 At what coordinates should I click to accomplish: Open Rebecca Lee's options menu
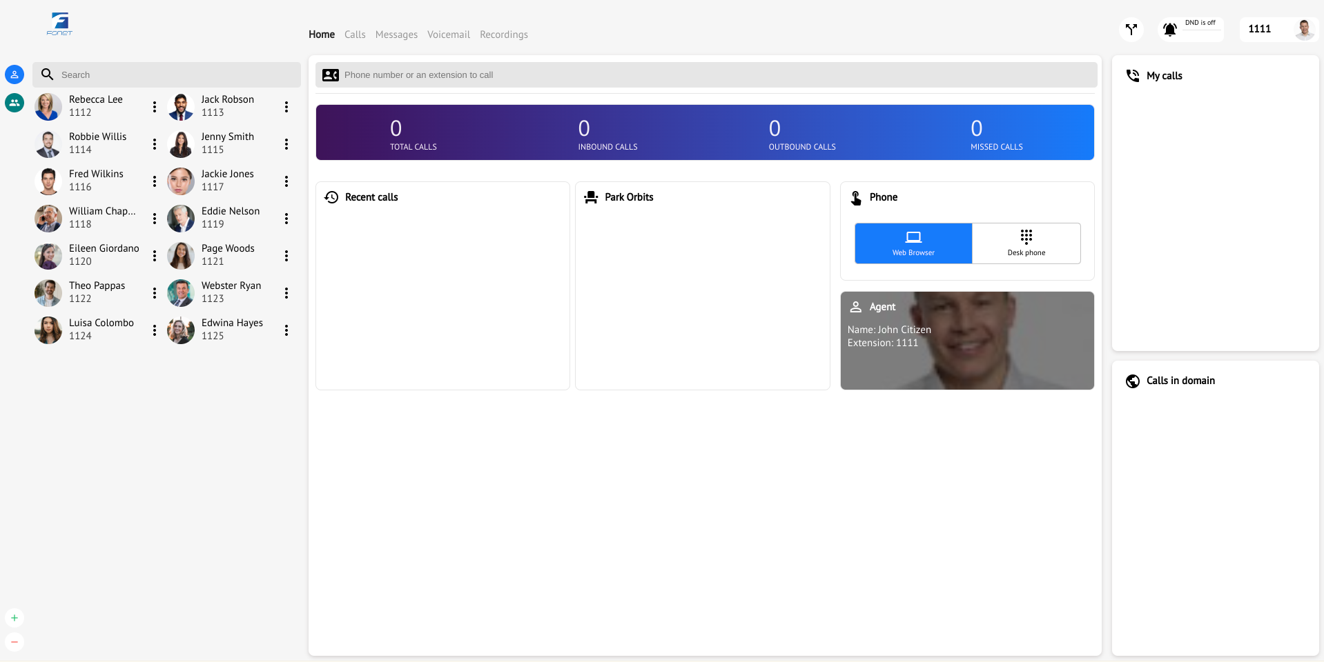(x=155, y=107)
